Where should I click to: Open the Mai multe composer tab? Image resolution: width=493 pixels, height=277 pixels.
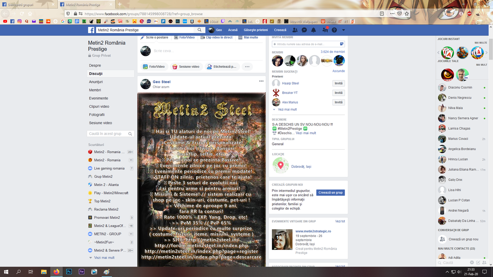pos(248,37)
